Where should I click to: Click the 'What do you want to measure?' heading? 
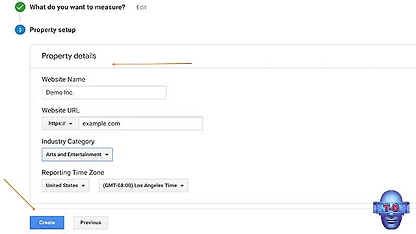tap(77, 7)
